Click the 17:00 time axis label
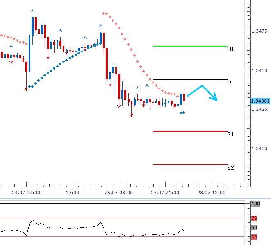This screenshot has width=271, height=245. point(72,193)
